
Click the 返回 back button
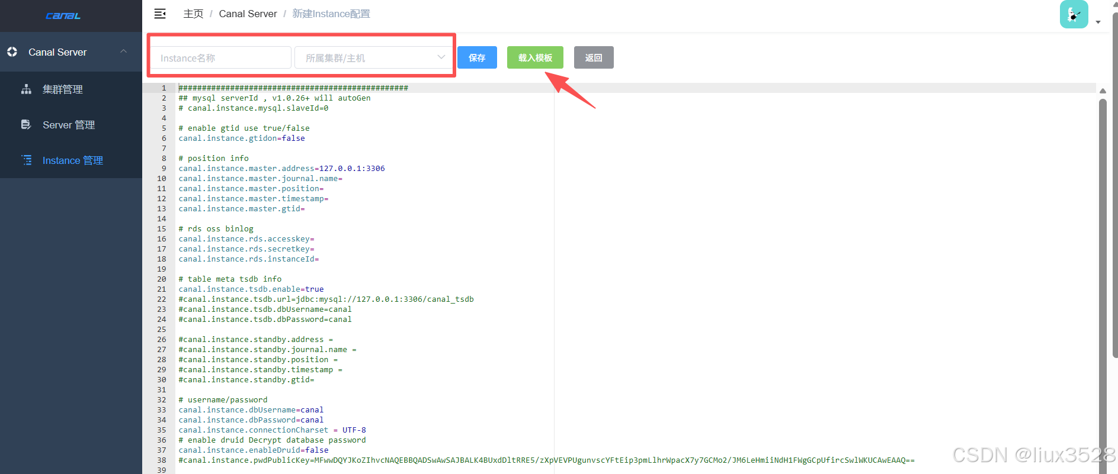[x=594, y=57]
